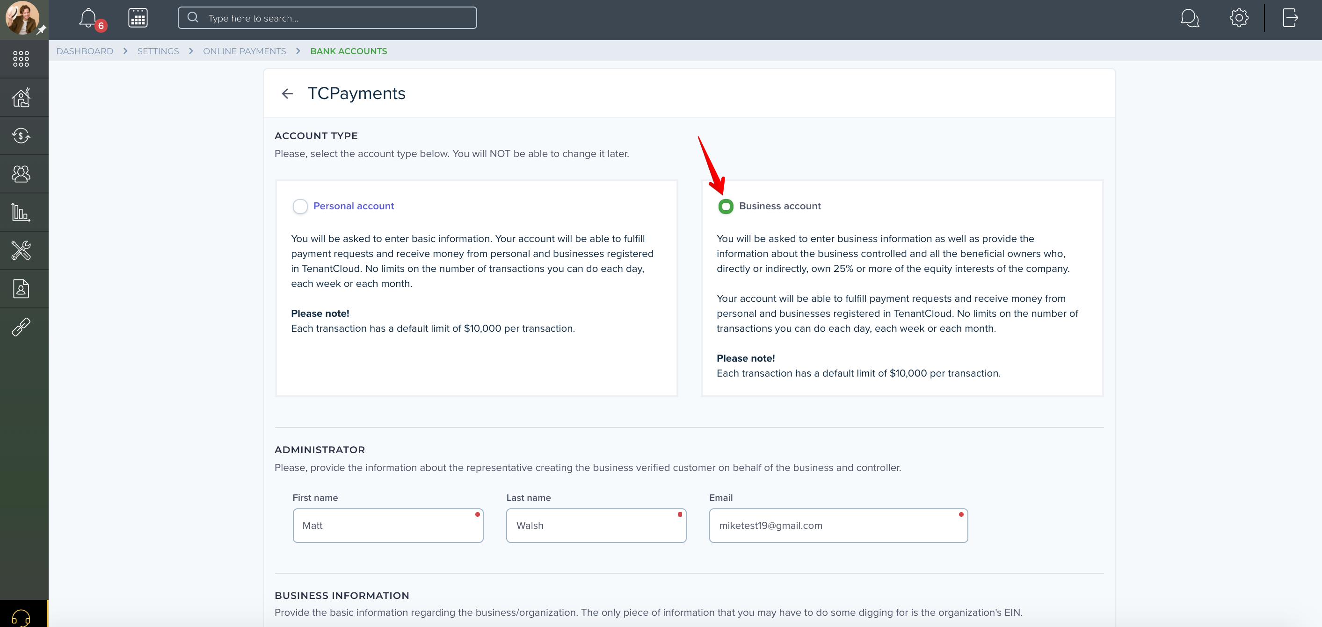1322x627 pixels.
Task: Open the calendar icon in top bar
Action: pos(138,18)
